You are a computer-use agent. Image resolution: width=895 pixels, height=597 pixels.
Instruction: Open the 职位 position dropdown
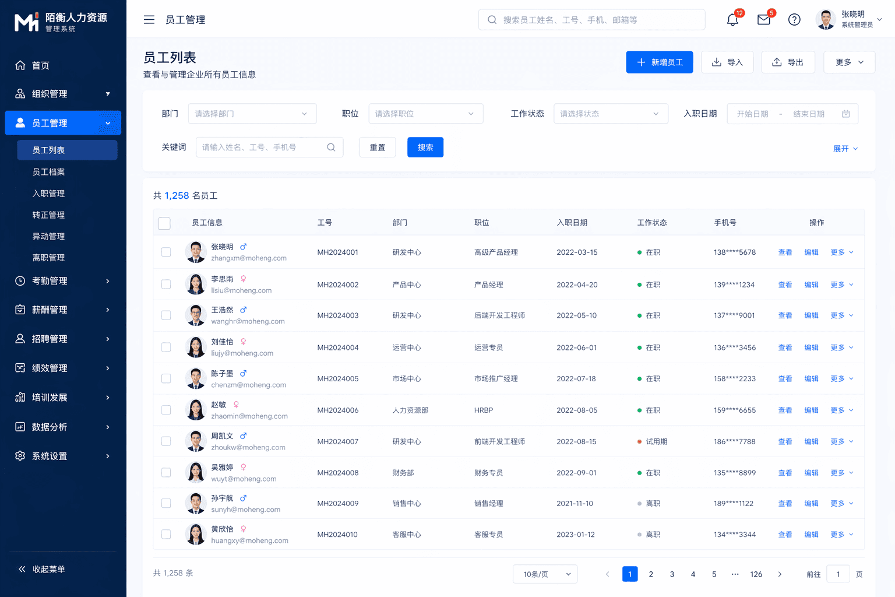426,114
